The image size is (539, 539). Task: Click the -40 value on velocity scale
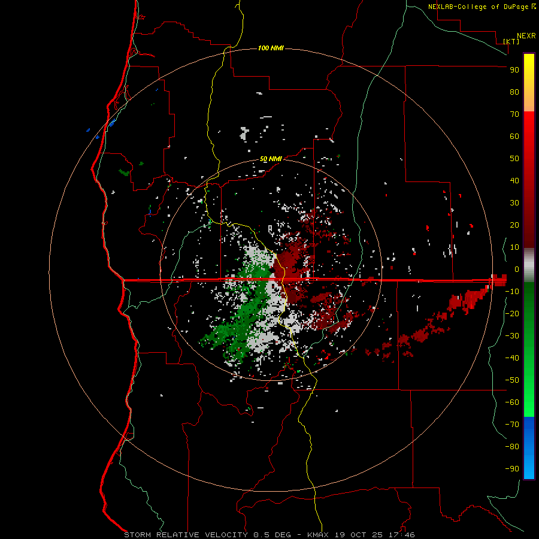512,358
